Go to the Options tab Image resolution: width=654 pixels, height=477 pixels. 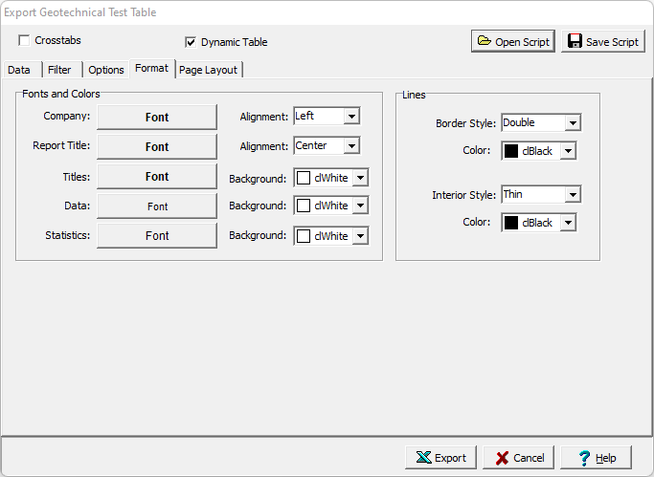point(106,70)
